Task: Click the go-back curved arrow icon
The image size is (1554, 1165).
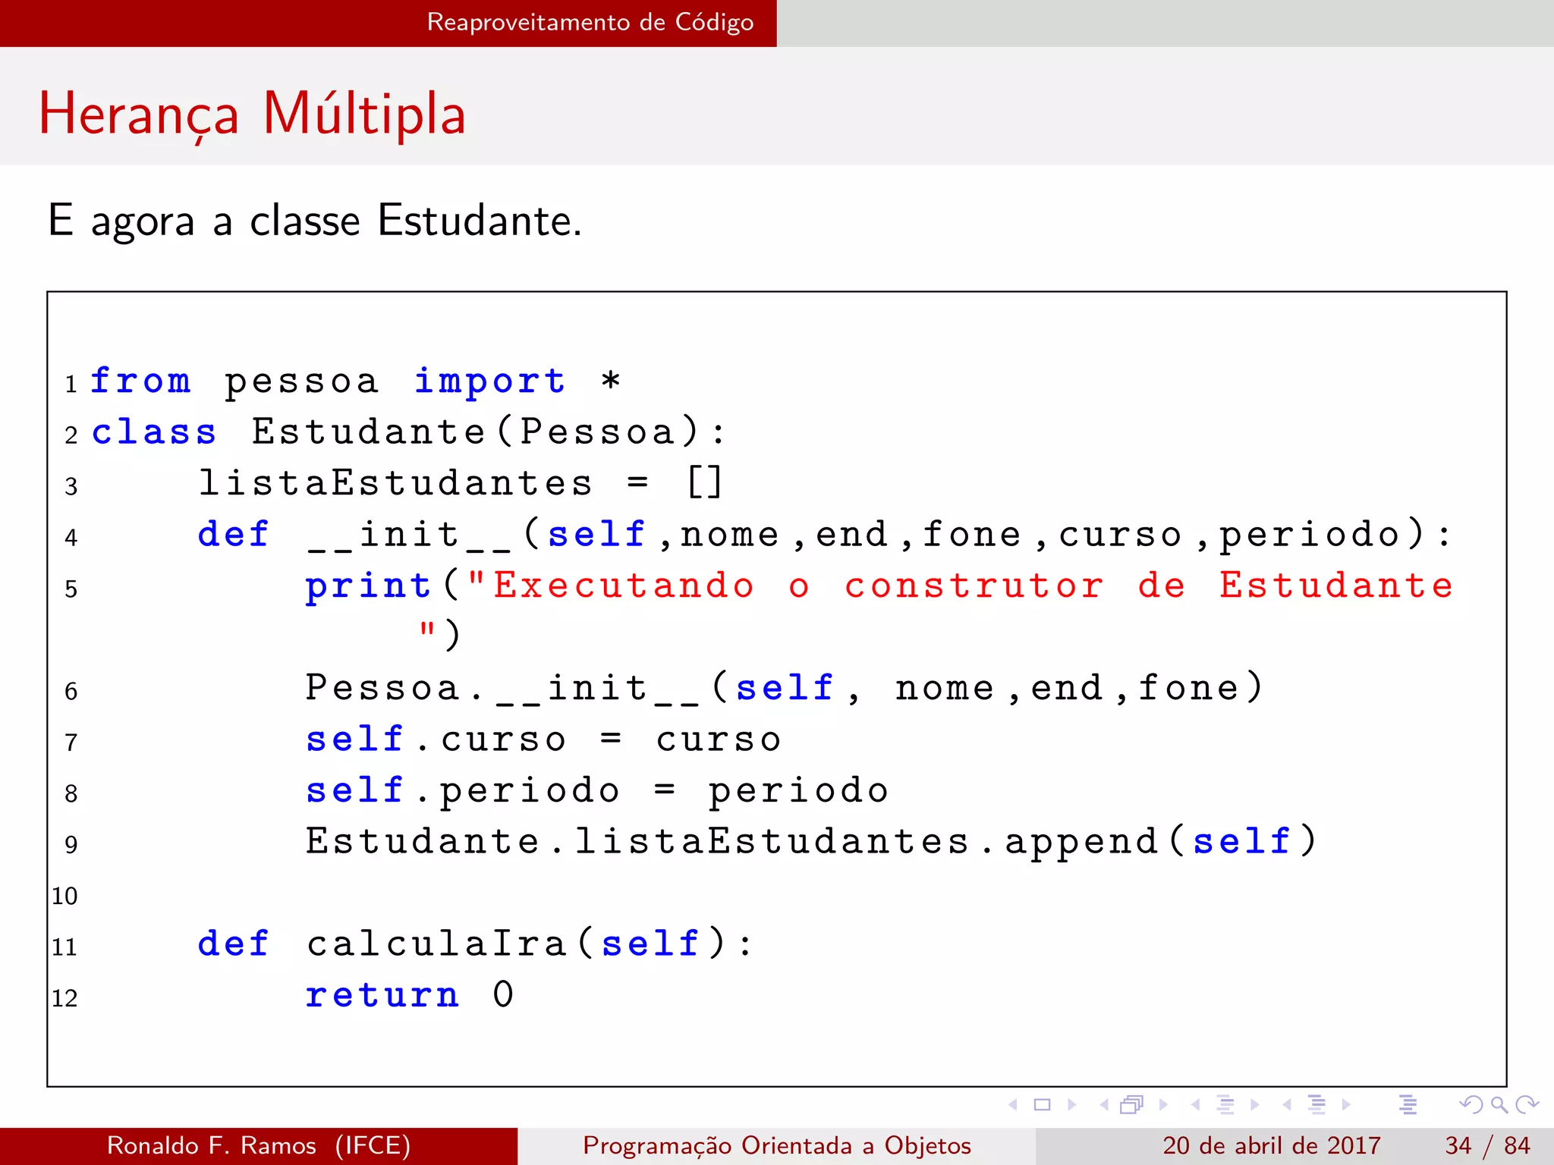Action: coord(1471,1104)
